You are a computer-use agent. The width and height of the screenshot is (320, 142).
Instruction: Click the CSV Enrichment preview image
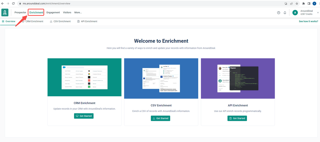tap(161, 79)
